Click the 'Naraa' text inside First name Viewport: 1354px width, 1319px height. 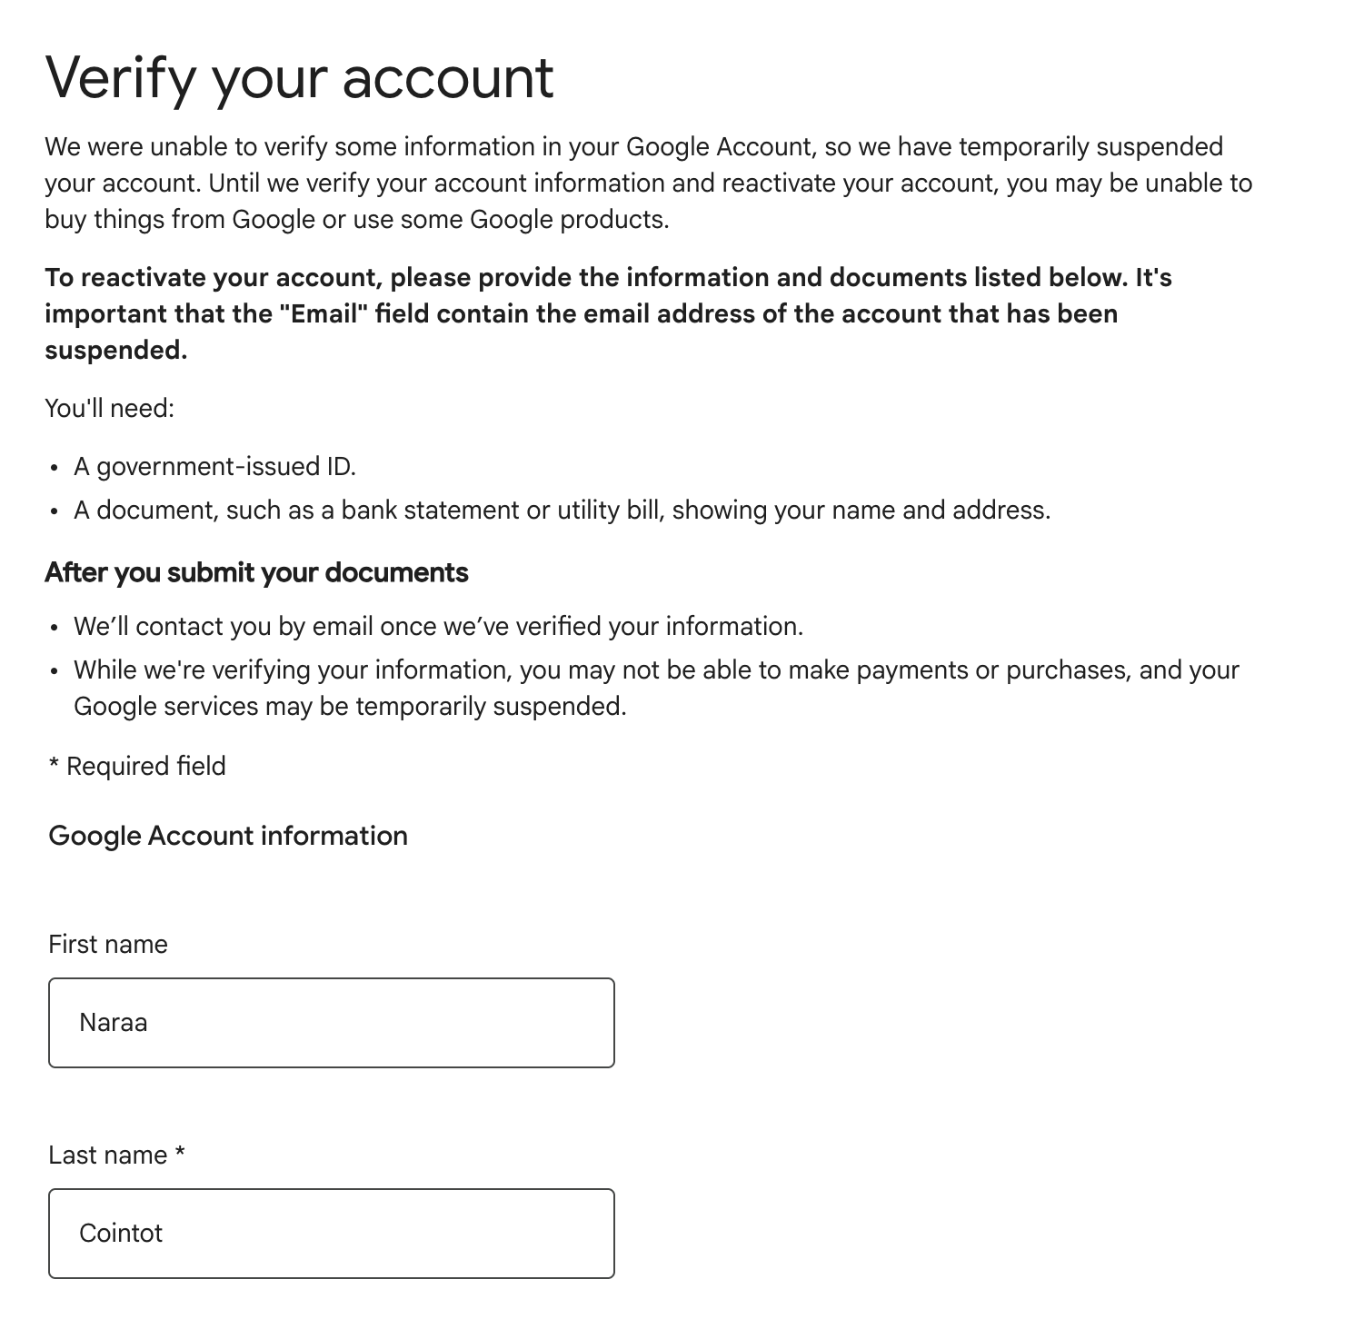pyautogui.click(x=114, y=1023)
